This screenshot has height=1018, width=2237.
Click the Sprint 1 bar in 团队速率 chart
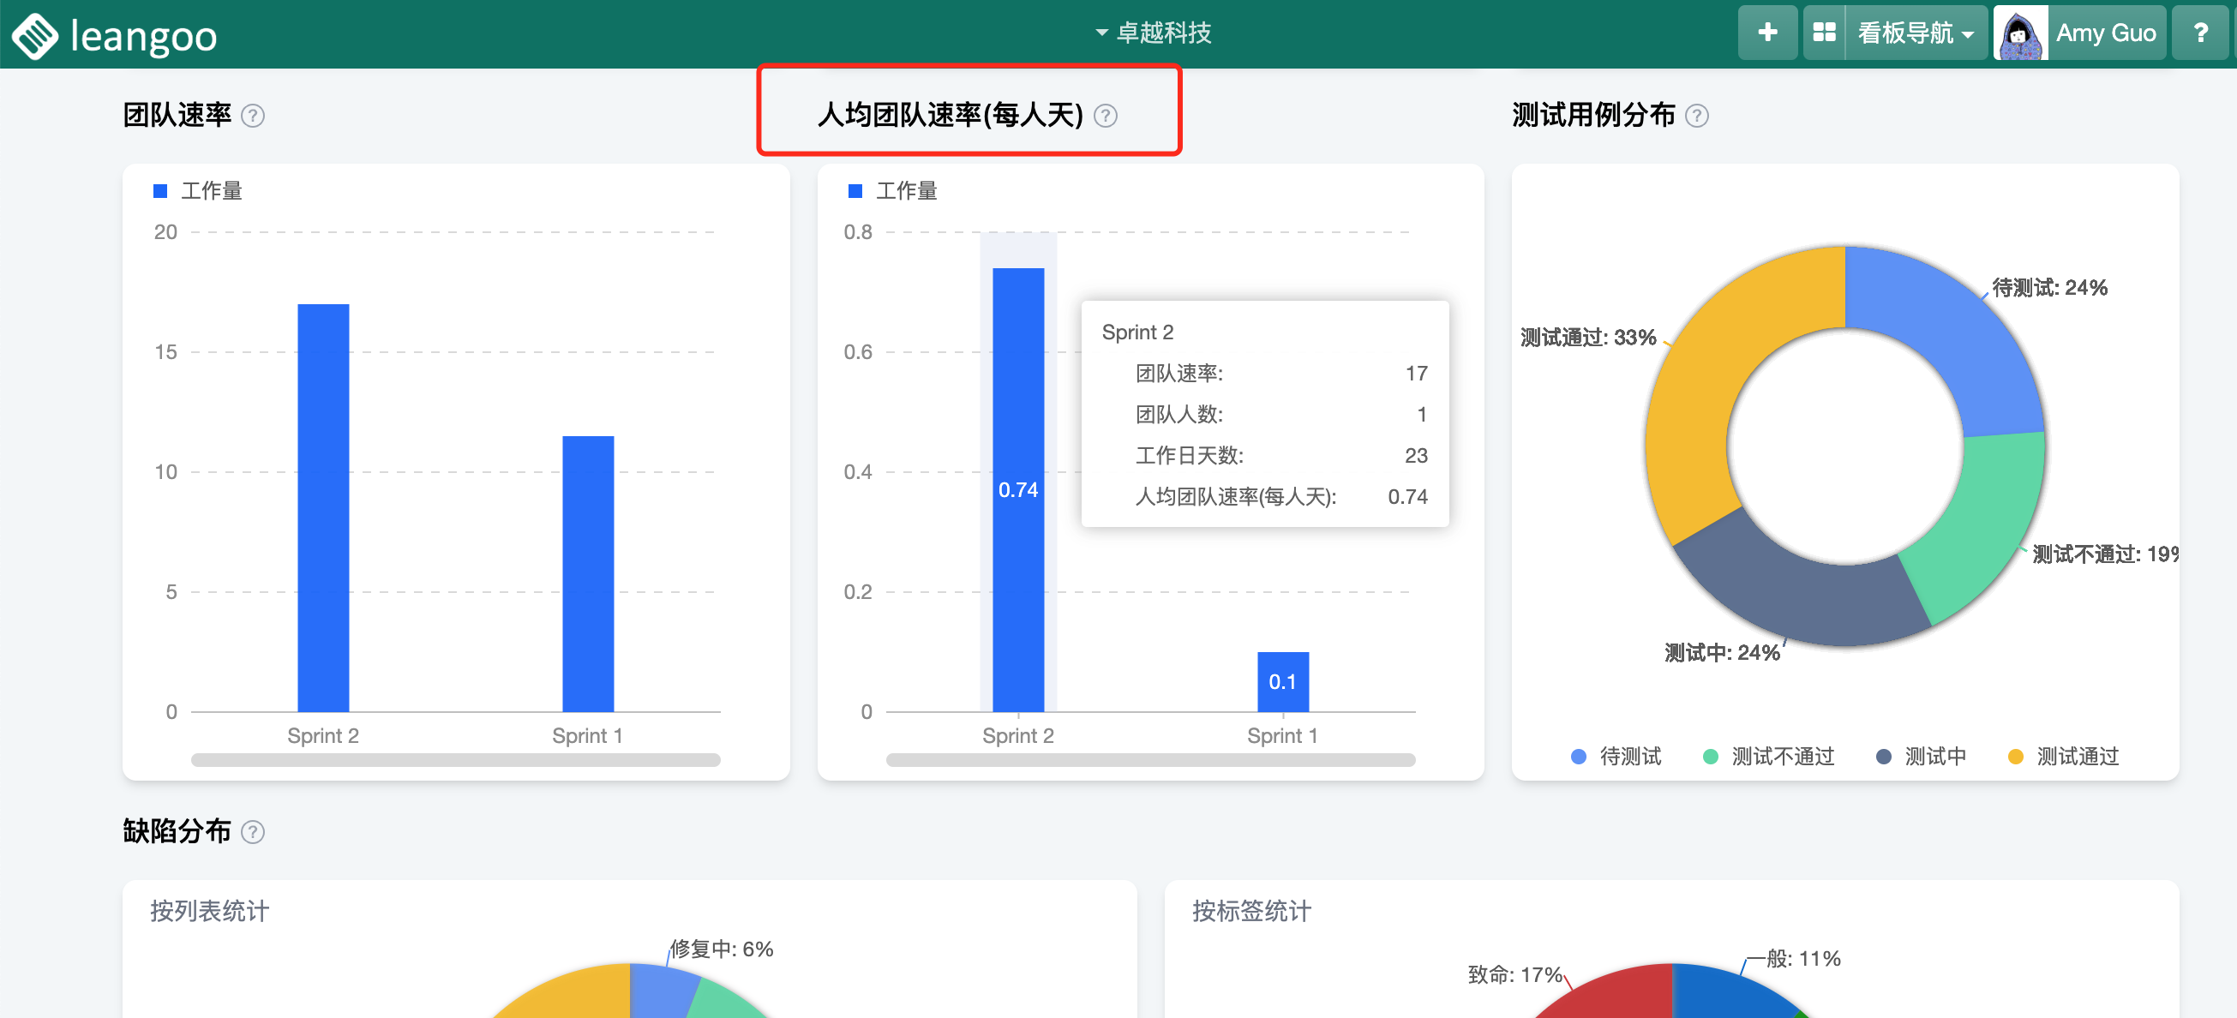click(588, 572)
